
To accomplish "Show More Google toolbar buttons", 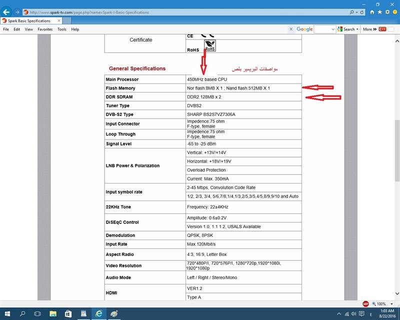I will [x=369, y=29].
